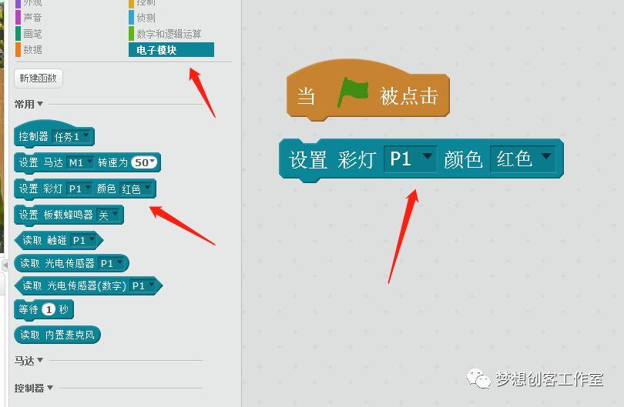Open 红色 color dropdown in palette block
The image size is (624, 407).
click(x=136, y=188)
